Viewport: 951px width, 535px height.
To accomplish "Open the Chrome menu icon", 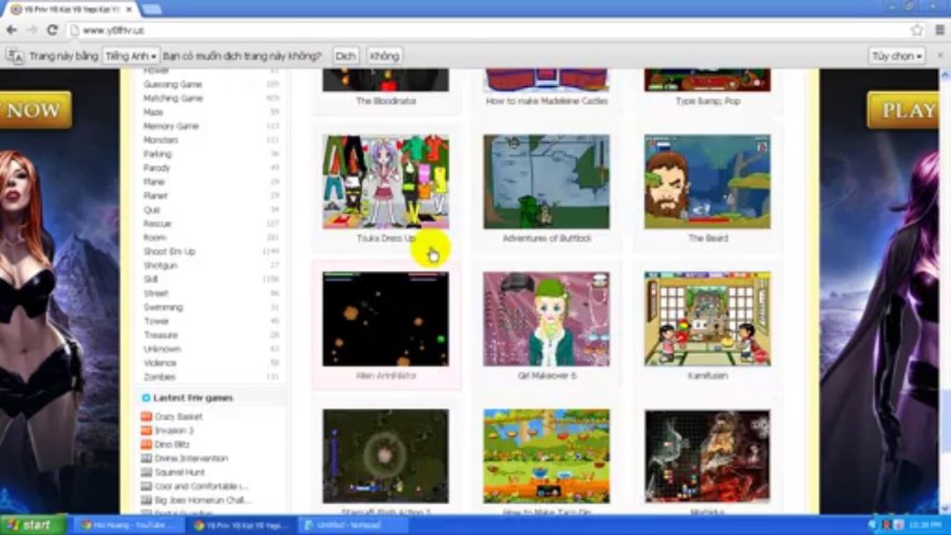I will (x=939, y=30).
